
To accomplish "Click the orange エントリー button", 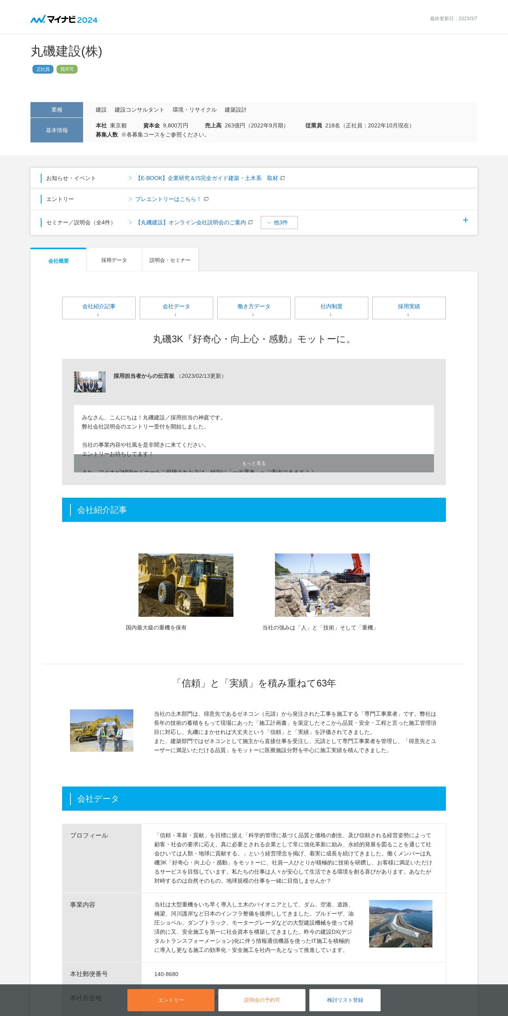I will pyautogui.click(x=171, y=1000).
